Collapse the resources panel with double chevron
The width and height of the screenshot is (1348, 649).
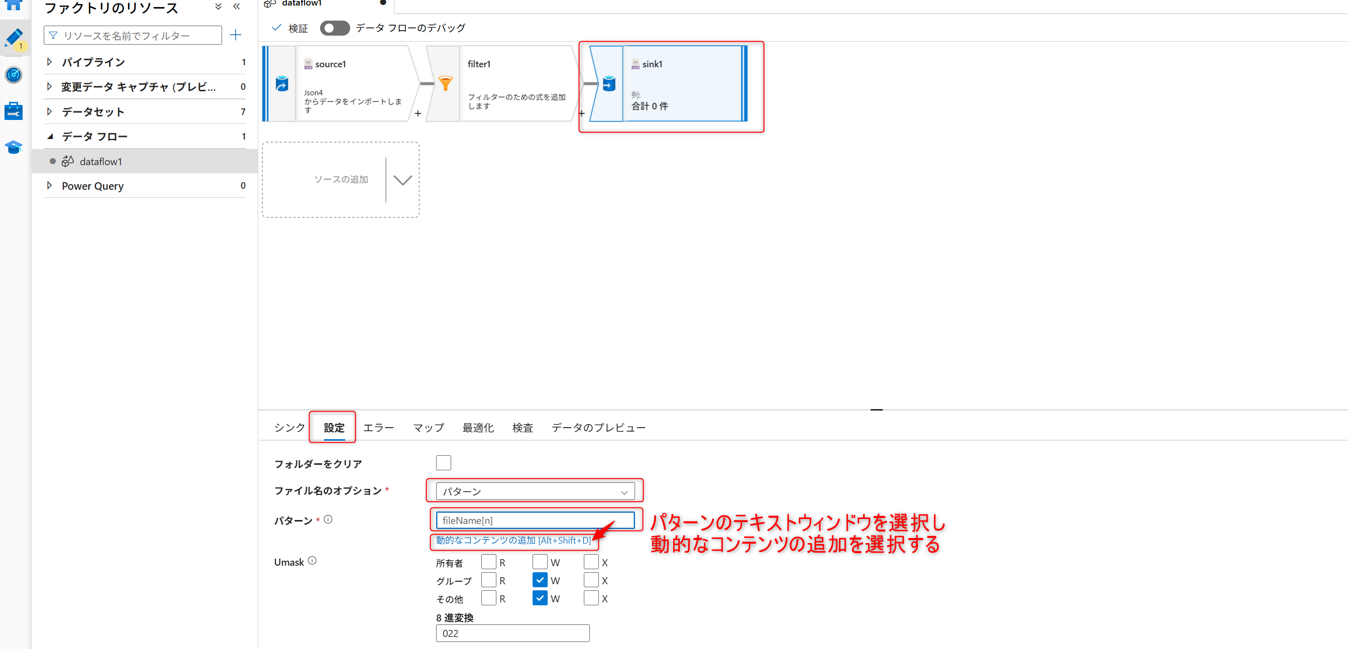pos(237,7)
